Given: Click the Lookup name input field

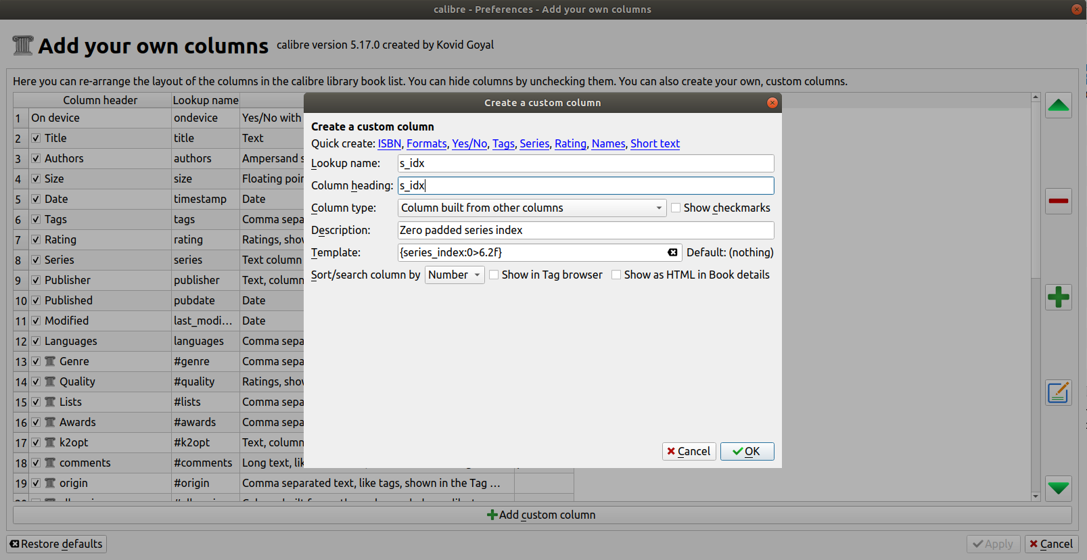Looking at the screenshot, I should (x=586, y=163).
